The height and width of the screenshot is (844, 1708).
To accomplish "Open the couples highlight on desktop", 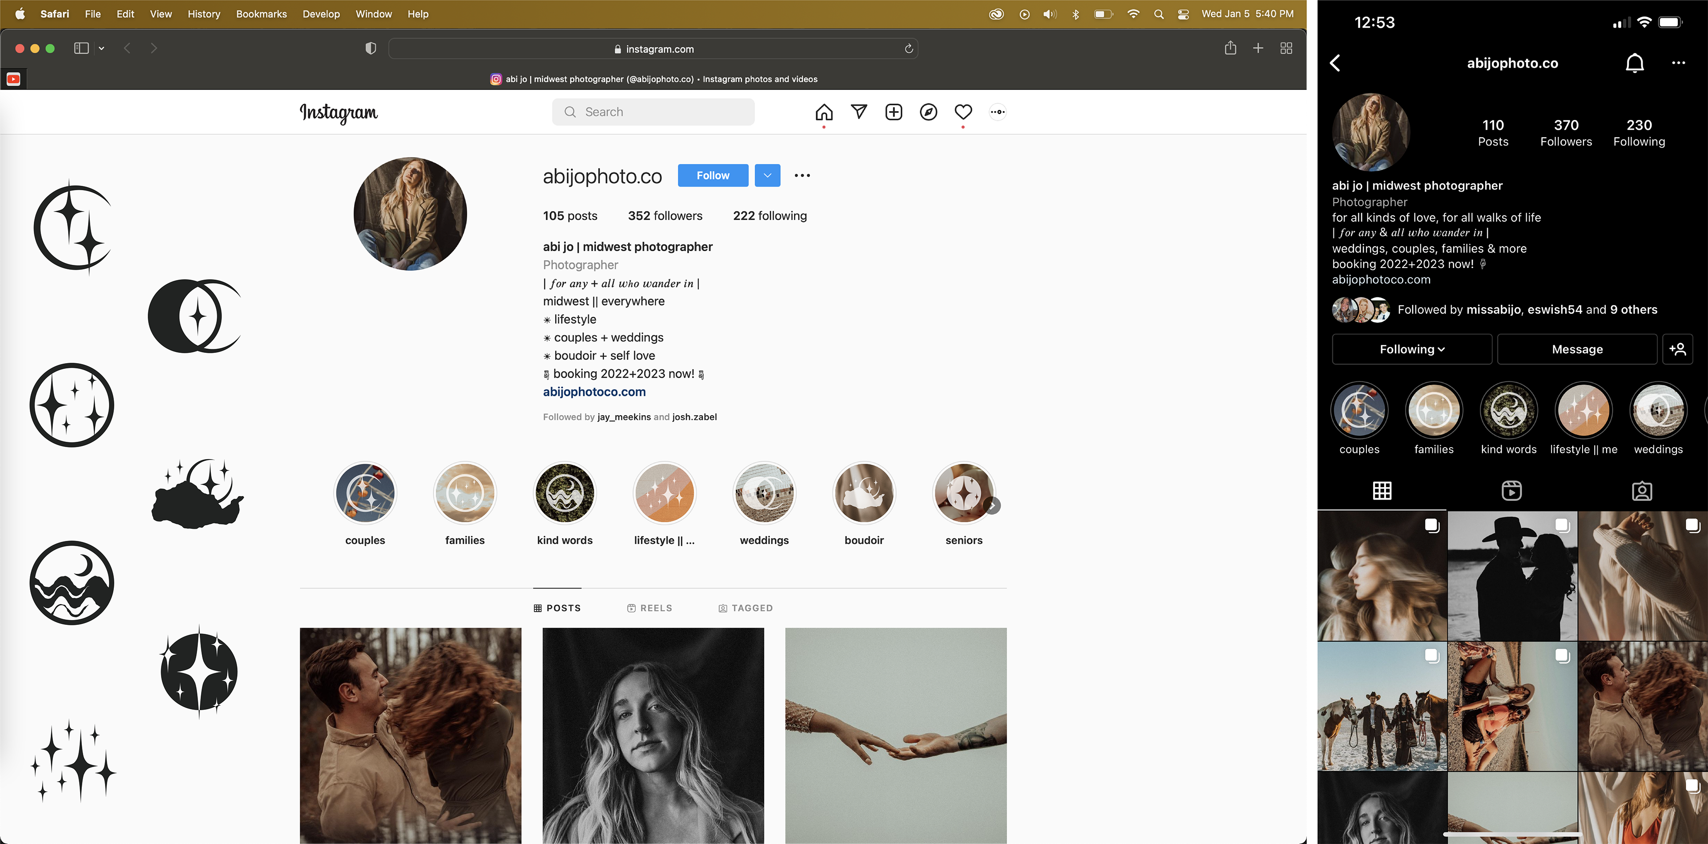I will 365,493.
